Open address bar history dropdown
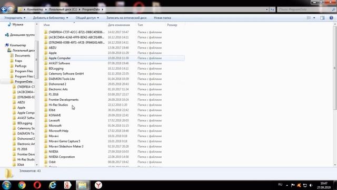The width and height of the screenshot is (337, 190). click(267, 9)
